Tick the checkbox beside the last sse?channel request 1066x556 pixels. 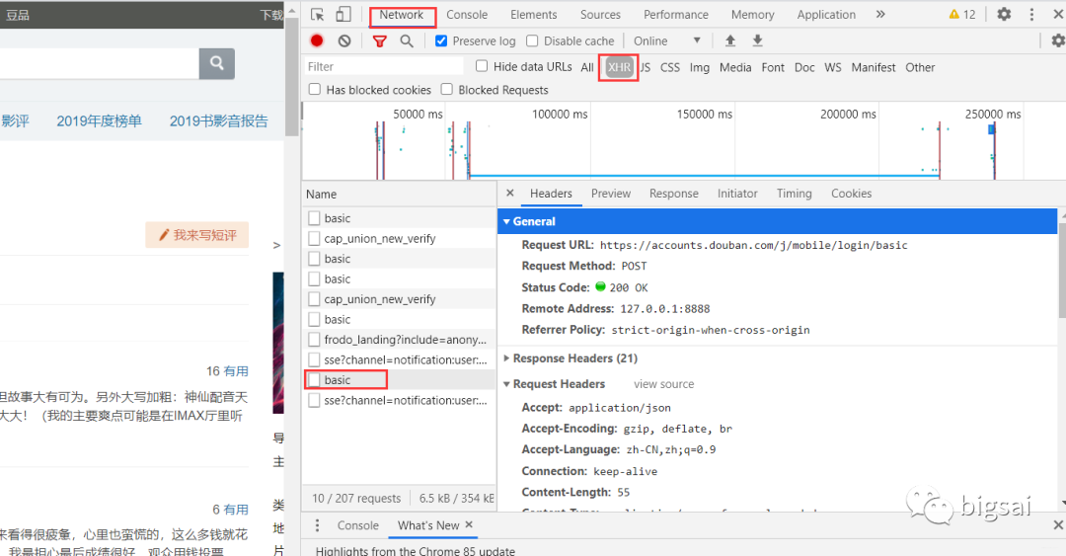point(314,400)
